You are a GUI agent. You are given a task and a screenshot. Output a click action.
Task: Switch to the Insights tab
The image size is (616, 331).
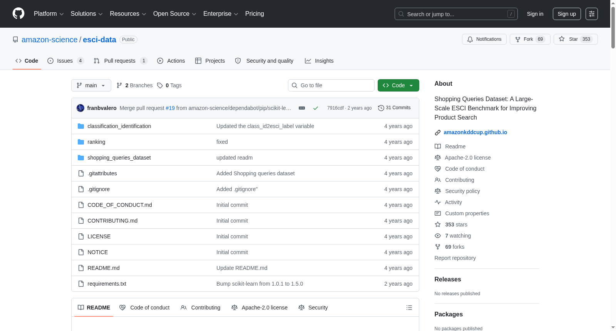pos(319,61)
